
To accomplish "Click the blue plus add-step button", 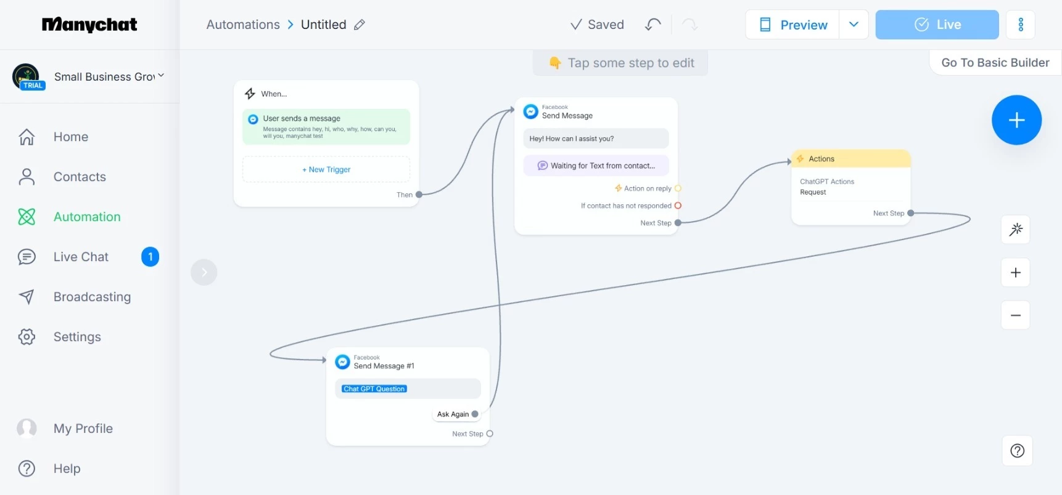I will point(1016,120).
